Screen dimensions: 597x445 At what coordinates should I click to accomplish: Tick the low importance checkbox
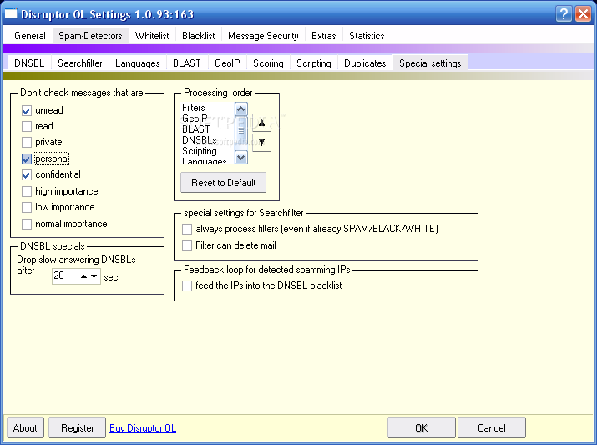click(27, 207)
